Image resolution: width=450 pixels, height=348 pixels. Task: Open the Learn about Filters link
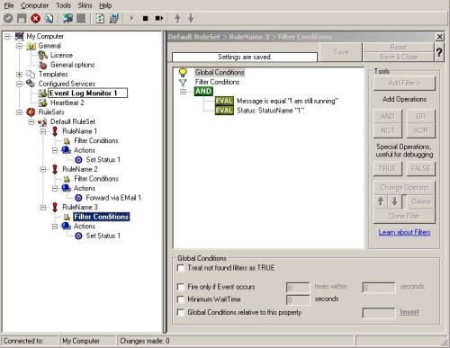click(404, 232)
